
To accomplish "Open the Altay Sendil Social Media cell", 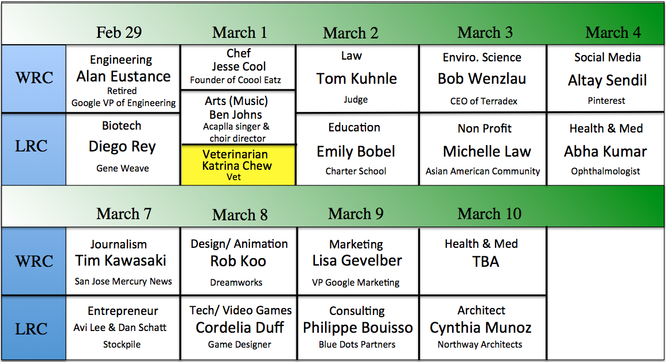I will pyautogui.click(x=607, y=79).
